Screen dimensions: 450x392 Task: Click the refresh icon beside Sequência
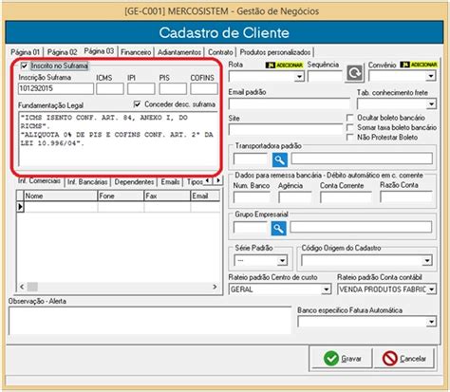pyautogui.click(x=354, y=73)
